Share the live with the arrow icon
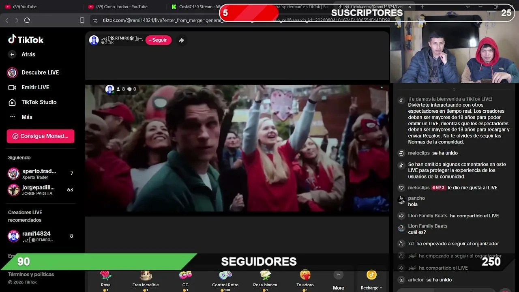This screenshot has width=519, height=292. click(181, 40)
